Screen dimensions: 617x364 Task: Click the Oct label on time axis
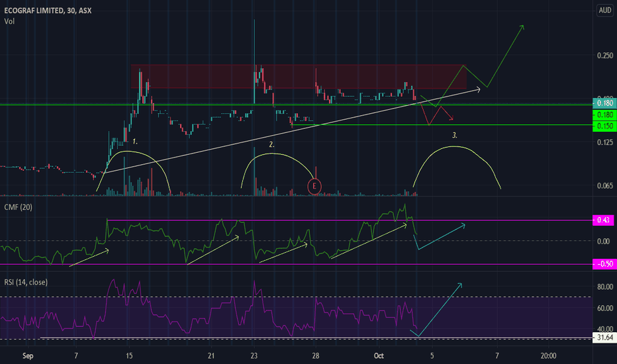[379, 356]
